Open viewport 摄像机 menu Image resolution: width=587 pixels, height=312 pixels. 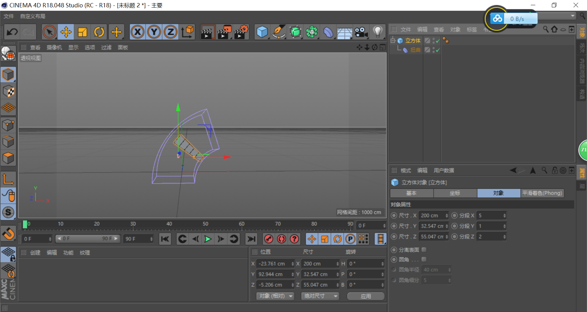click(x=54, y=47)
